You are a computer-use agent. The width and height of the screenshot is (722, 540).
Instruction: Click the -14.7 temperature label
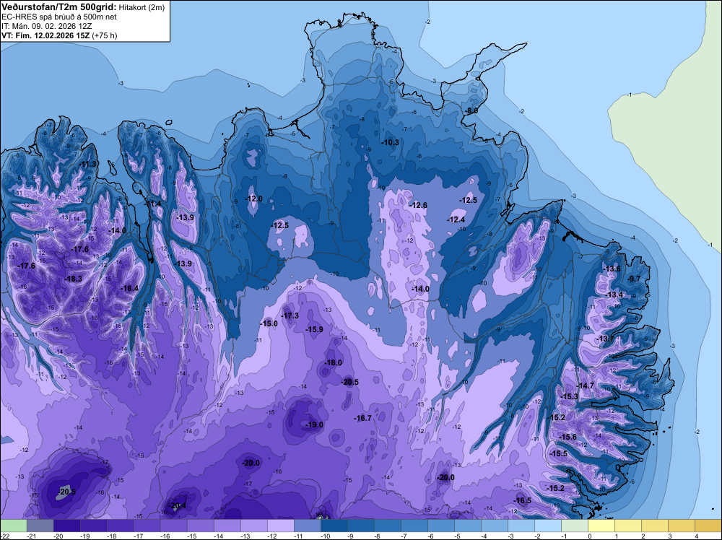586,386
